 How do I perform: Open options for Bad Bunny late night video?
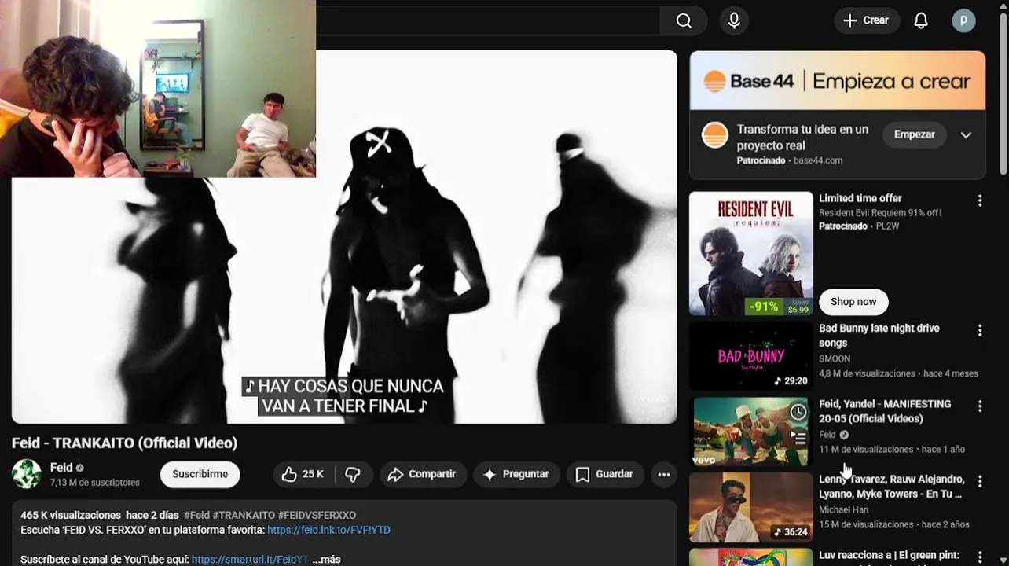979,330
